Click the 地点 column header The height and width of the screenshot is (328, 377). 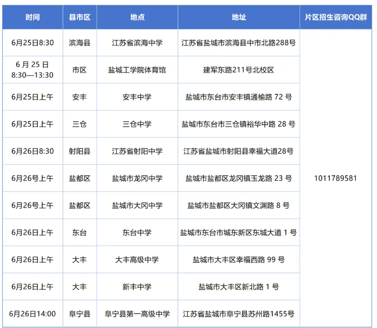[138, 17]
